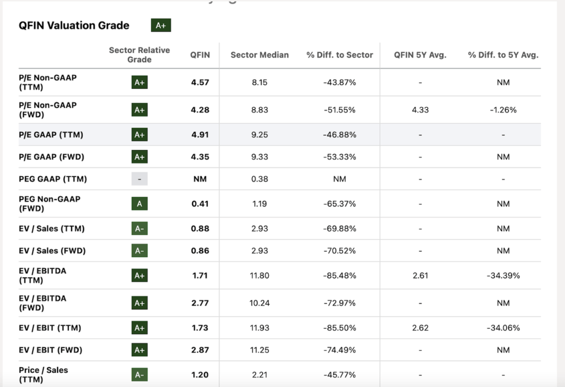Select the sector median value 2.21
565x387 pixels.
pos(259,375)
